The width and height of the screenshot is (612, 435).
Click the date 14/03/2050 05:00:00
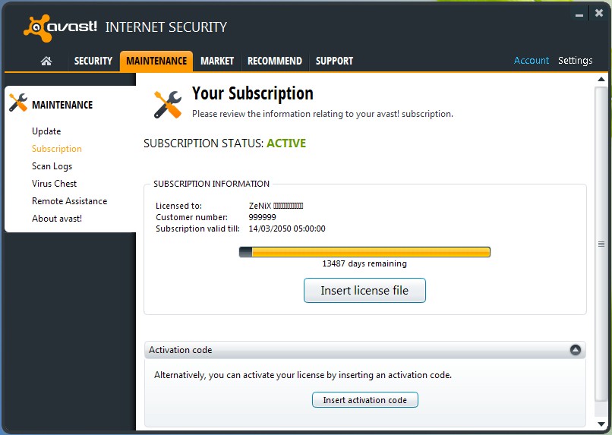287,229
